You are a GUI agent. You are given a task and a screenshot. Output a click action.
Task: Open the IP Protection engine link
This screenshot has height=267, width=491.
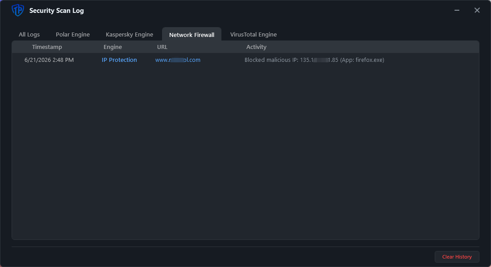click(x=119, y=60)
